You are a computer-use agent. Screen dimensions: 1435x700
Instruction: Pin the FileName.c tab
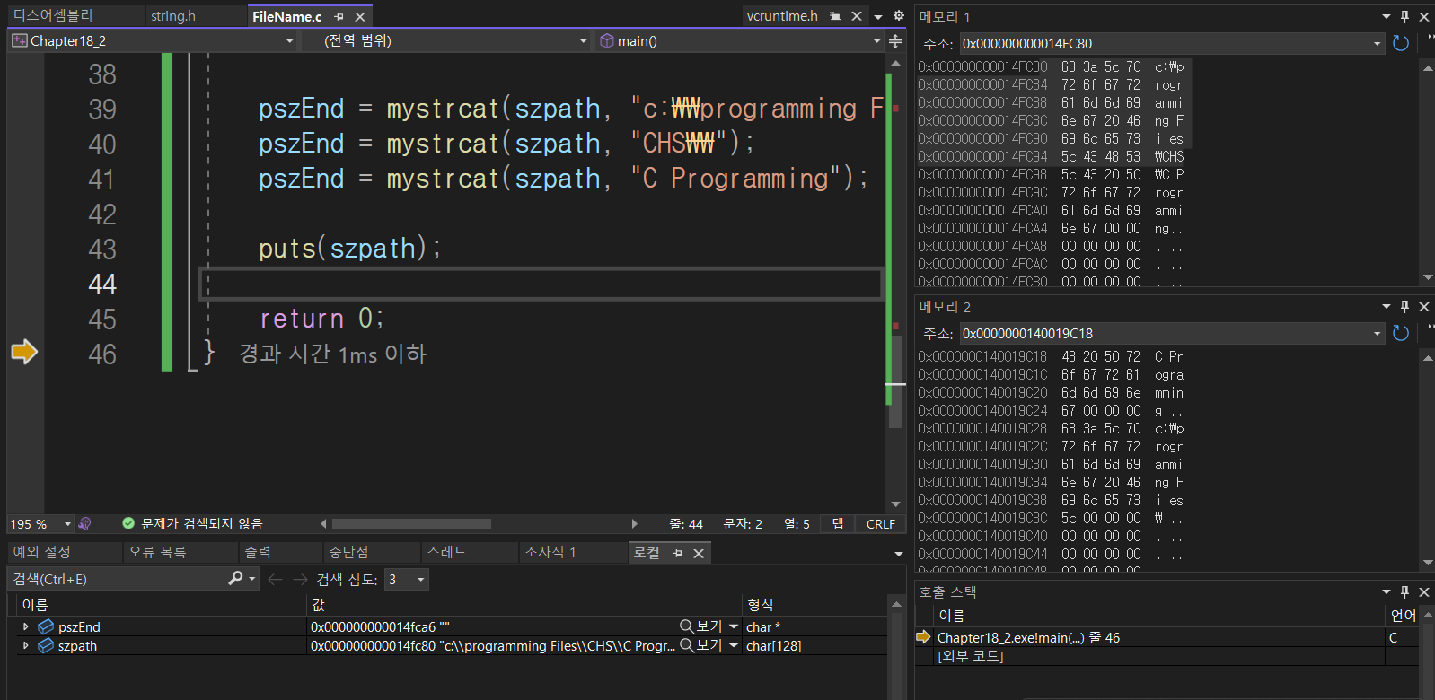coord(339,16)
